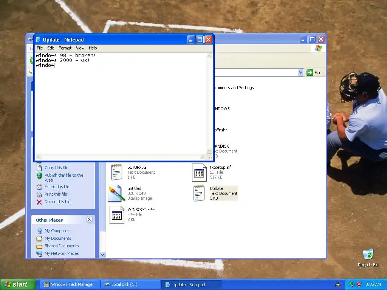The width and height of the screenshot is (387, 290).
Task: Click the Notepad icon in the title bar
Action: click(x=38, y=39)
